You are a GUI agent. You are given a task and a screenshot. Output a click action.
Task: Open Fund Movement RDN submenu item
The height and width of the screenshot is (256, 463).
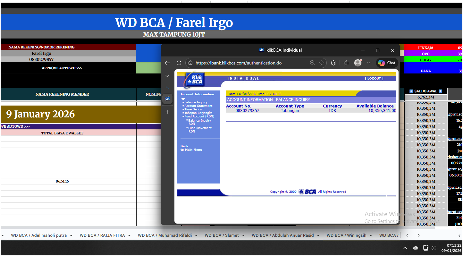tap(200, 129)
